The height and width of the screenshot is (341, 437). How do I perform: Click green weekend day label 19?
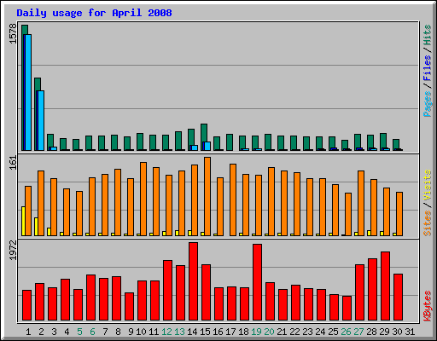pos(256,332)
